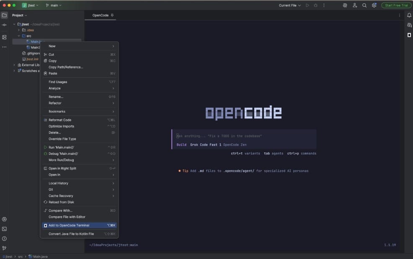
Task: Collapse the src folder
Action: [19, 36]
